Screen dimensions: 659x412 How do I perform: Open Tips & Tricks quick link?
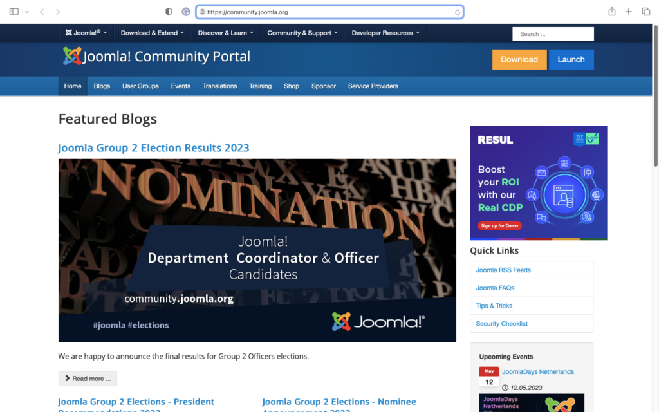494,306
